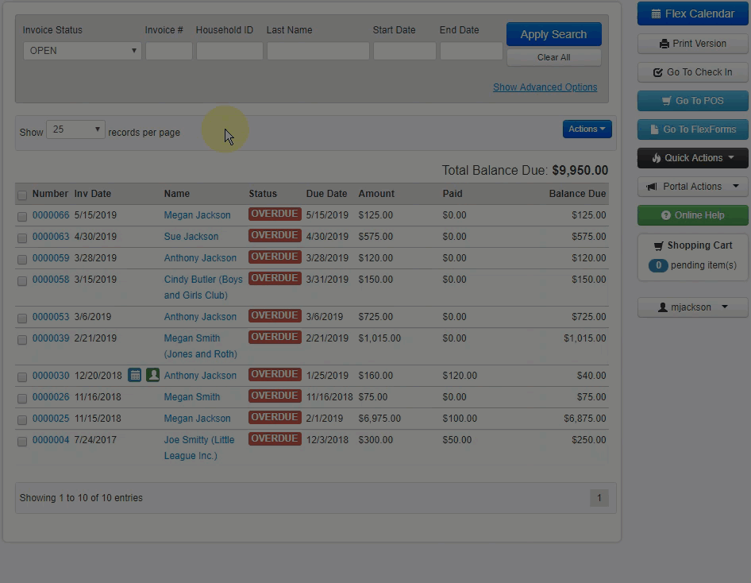Open the Quick Actions menu
751x583 pixels.
[692, 158]
